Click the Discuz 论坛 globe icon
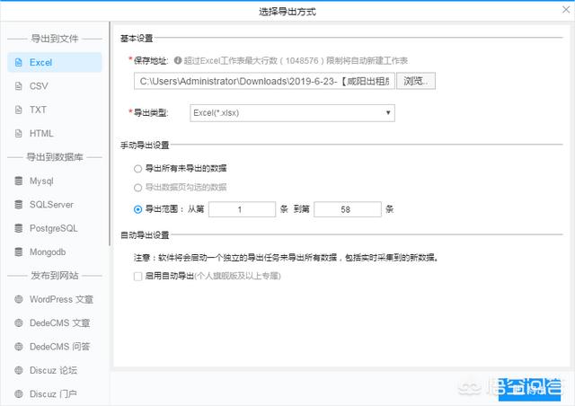The image size is (575, 406). [x=18, y=370]
